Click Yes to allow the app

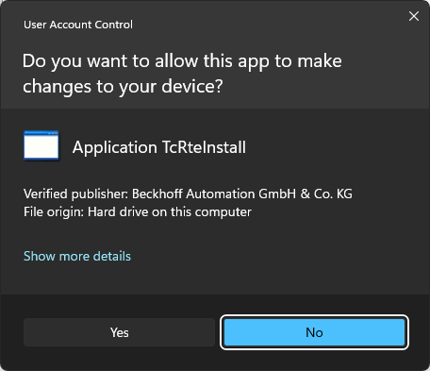(x=119, y=332)
